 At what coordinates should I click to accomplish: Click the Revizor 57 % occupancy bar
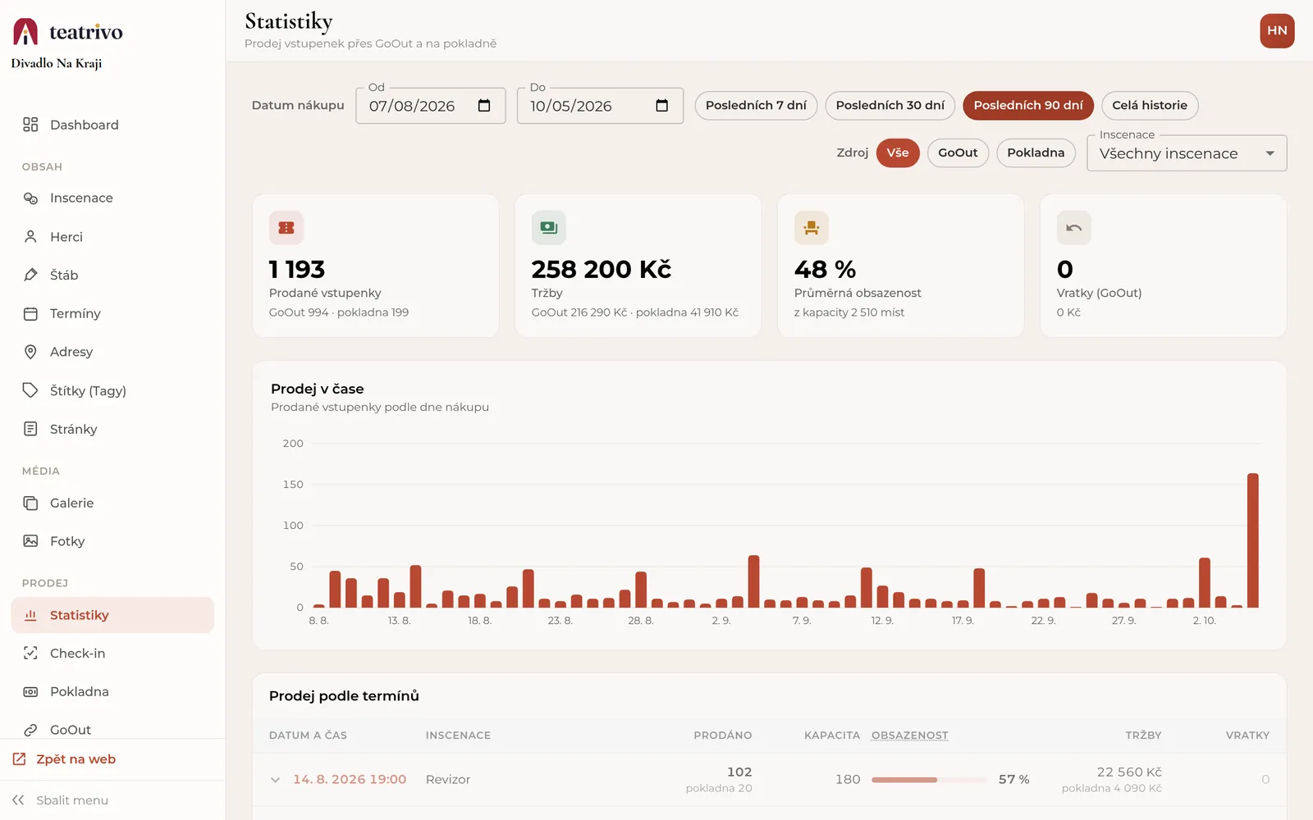929,780
